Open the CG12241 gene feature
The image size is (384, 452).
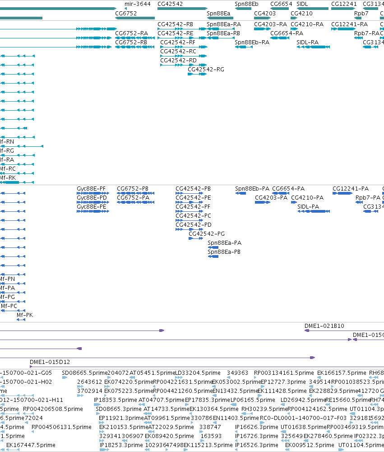tap(343, 9)
